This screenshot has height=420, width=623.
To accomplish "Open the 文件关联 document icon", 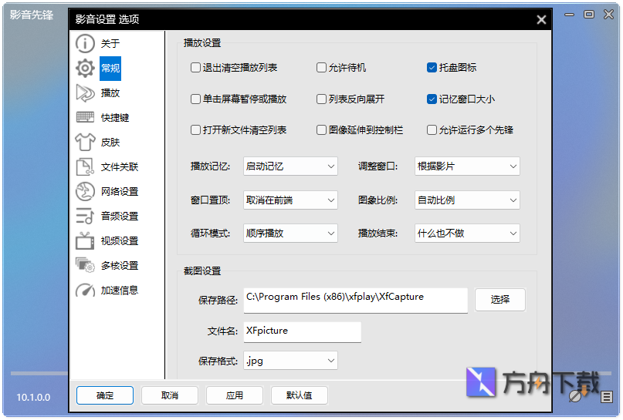I will click(85, 166).
